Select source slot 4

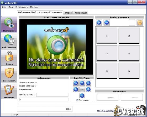tap(129, 53)
